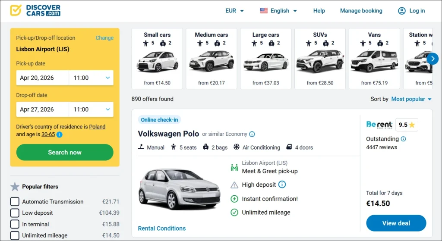Tick the Automatic Transmission filter checkbox
Image resolution: width=442 pixels, height=241 pixels.
point(15,202)
